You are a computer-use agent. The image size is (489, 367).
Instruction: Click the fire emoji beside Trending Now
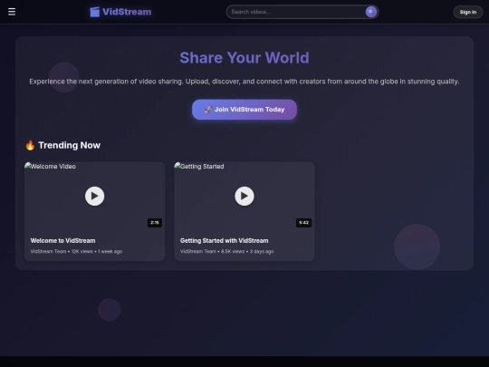pos(30,145)
